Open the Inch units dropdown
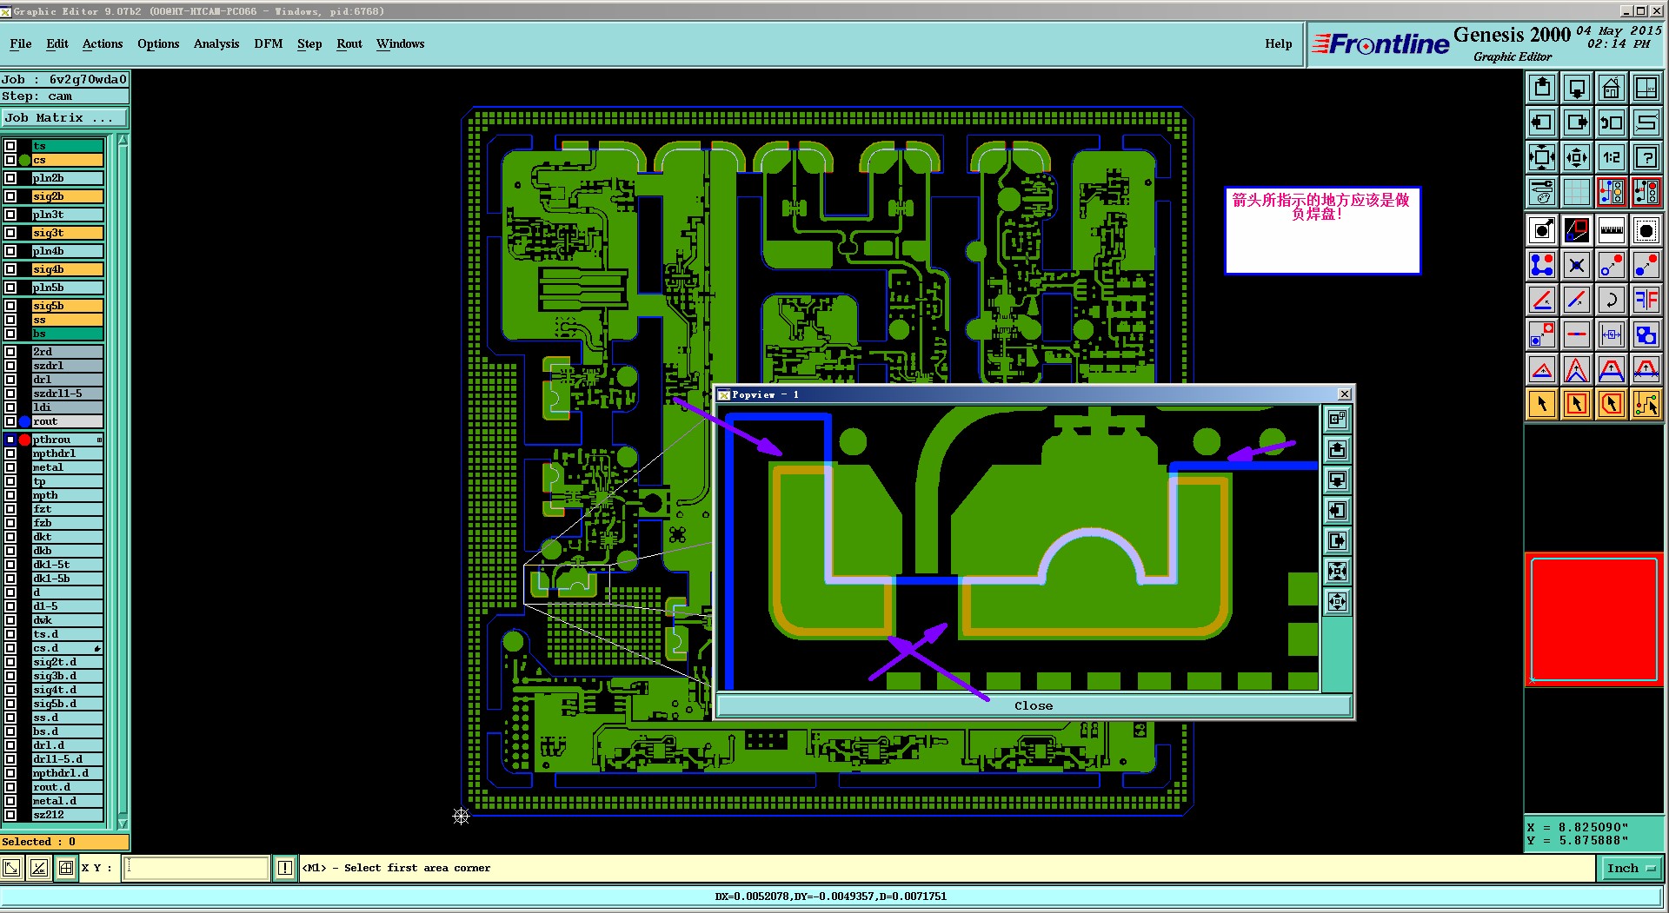The height and width of the screenshot is (913, 1669). tap(1631, 868)
